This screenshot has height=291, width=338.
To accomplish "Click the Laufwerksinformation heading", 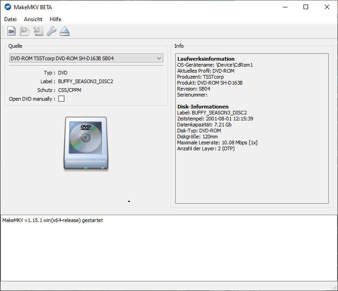I will click(x=206, y=59).
